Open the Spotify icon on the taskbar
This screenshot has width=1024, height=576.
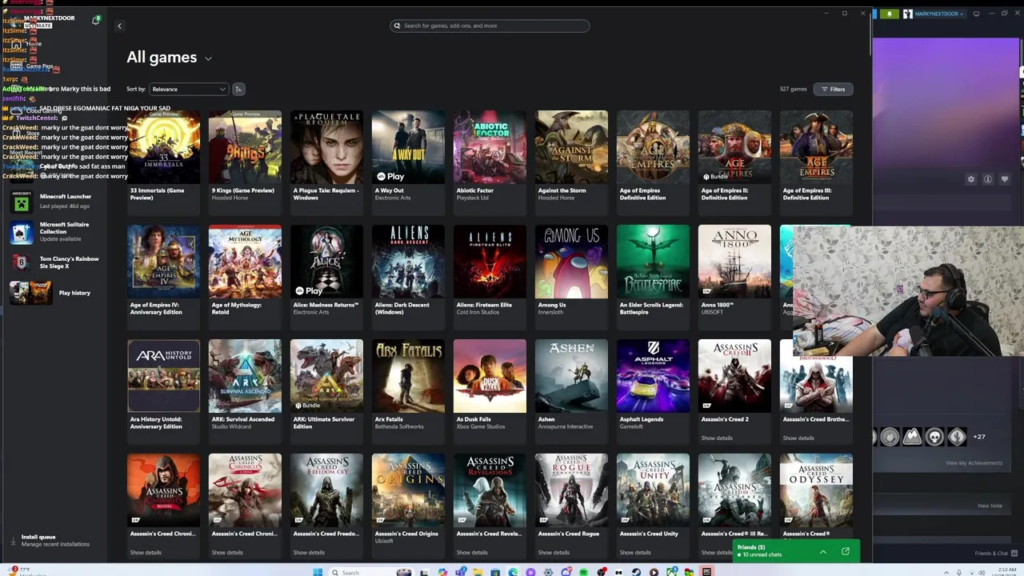click(583, 572)
